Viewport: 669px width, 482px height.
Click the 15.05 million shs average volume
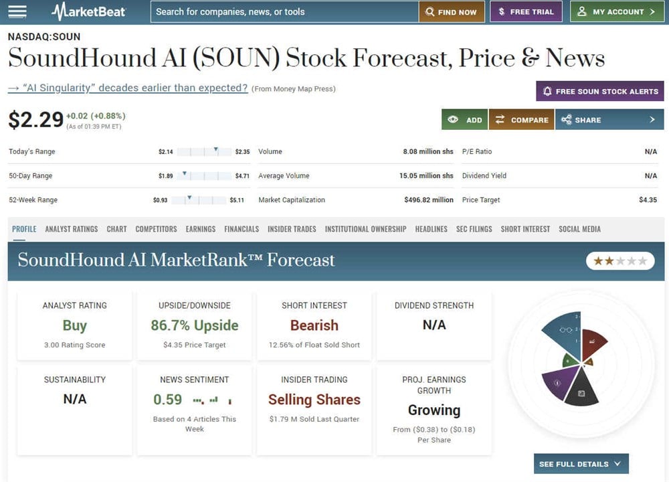click(426, 175)
